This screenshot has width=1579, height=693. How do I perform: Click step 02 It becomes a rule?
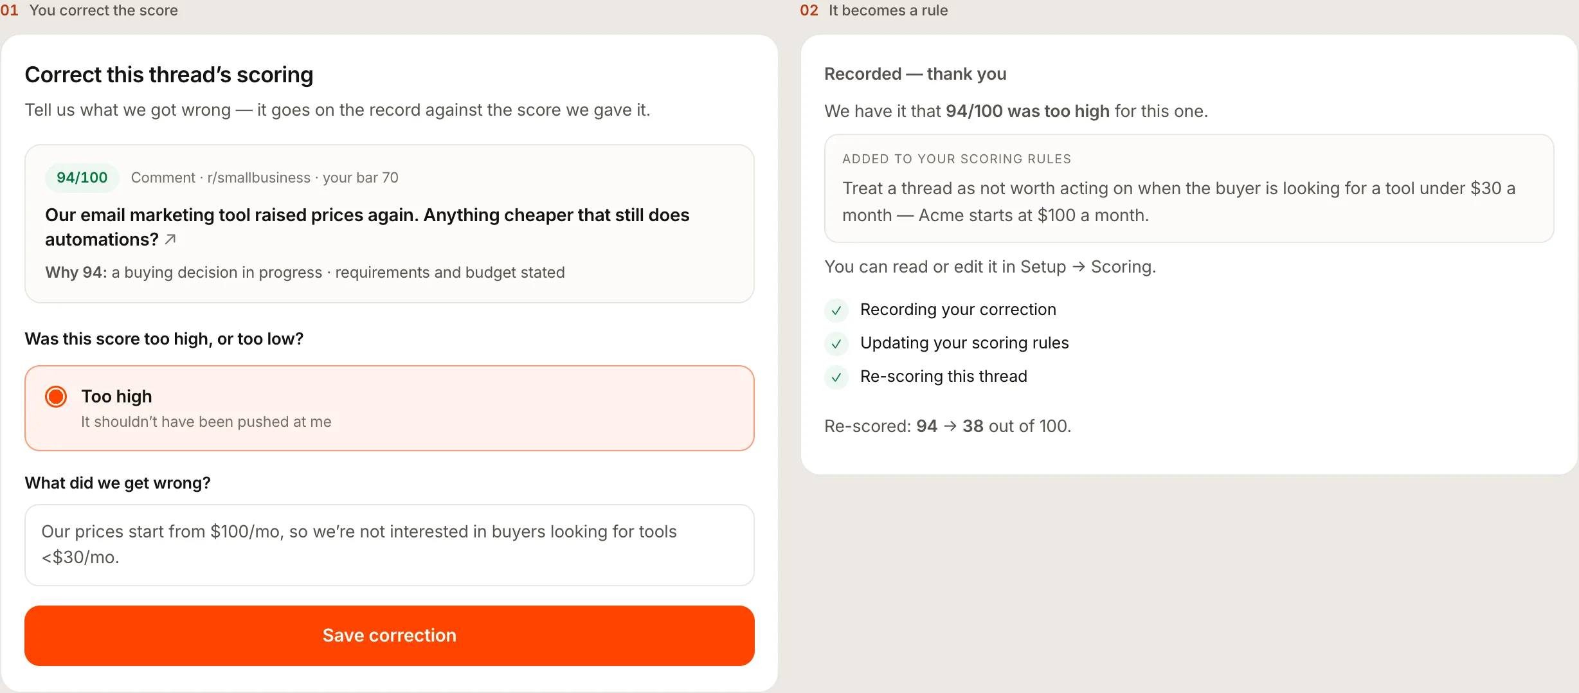coord(874,10)
